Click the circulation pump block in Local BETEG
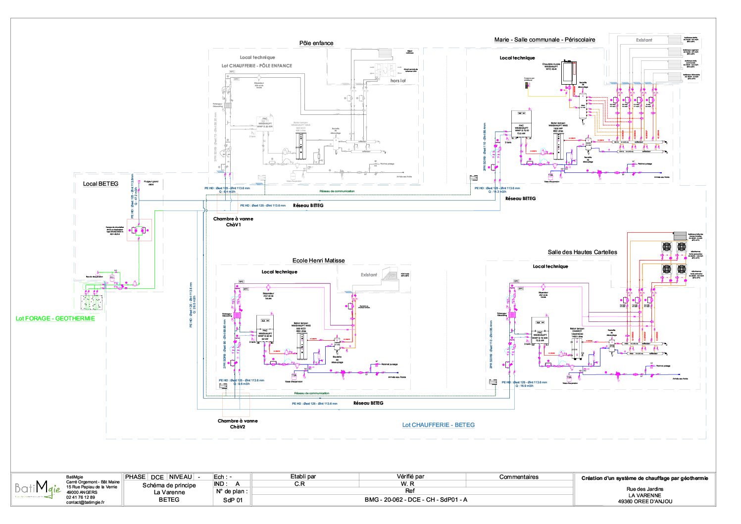The height and width of the screenshot is (524, 741). [x=139, y=230]
